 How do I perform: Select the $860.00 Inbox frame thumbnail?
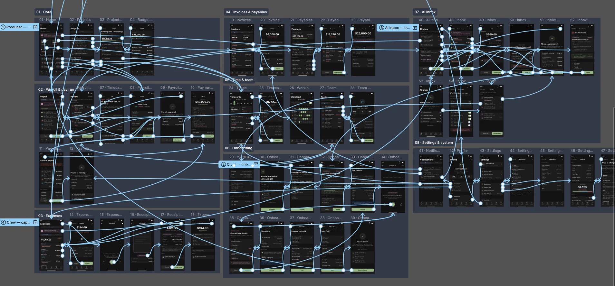tap(491, 50)
